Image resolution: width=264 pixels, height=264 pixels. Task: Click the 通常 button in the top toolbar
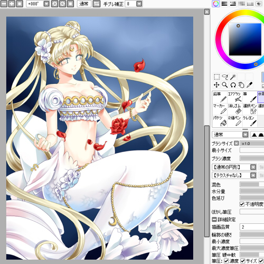[x=84, y=4]
